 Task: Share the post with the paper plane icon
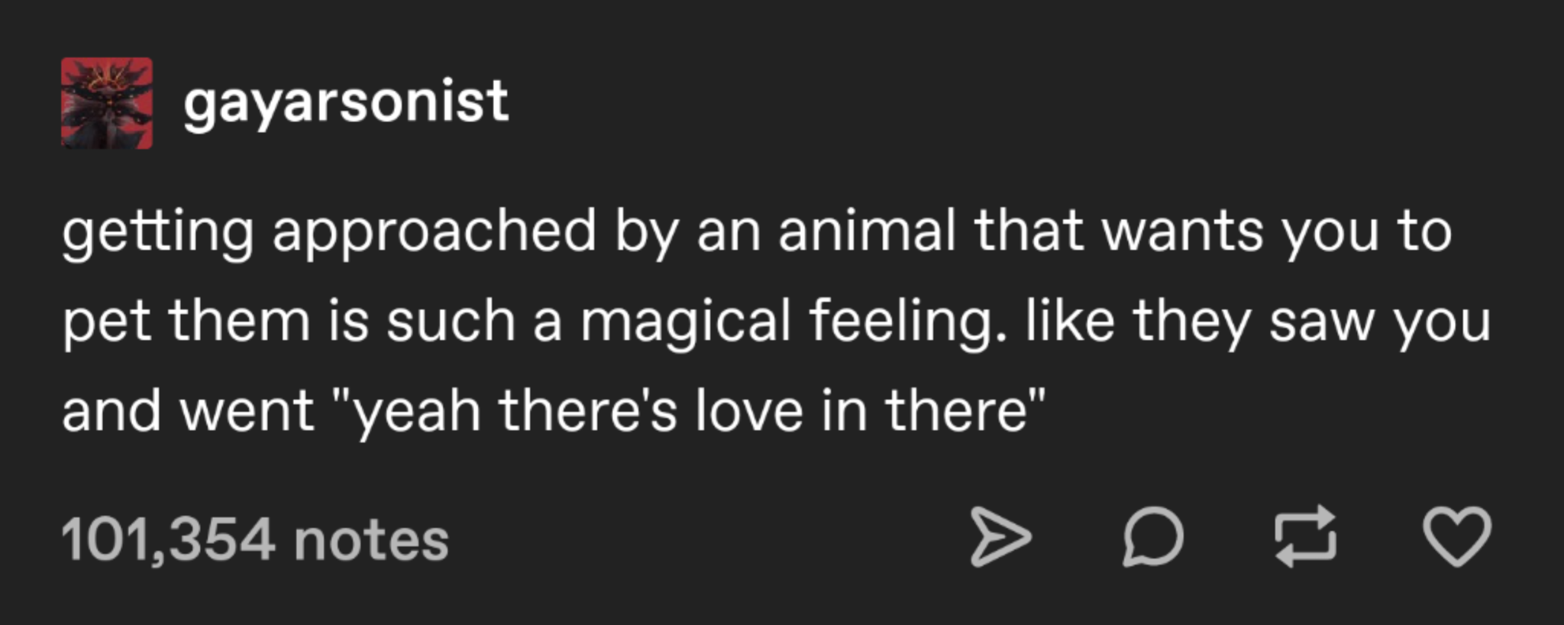pyautogui.click(x=1000, y=537)
